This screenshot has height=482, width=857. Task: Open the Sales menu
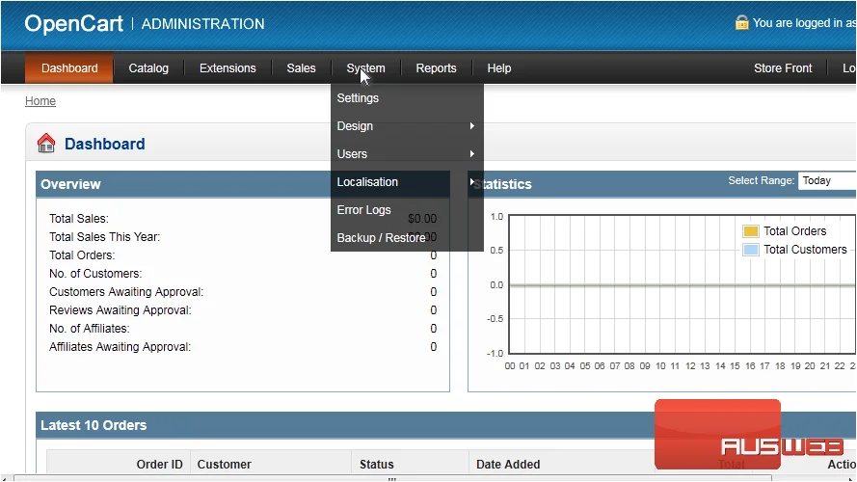301,68
